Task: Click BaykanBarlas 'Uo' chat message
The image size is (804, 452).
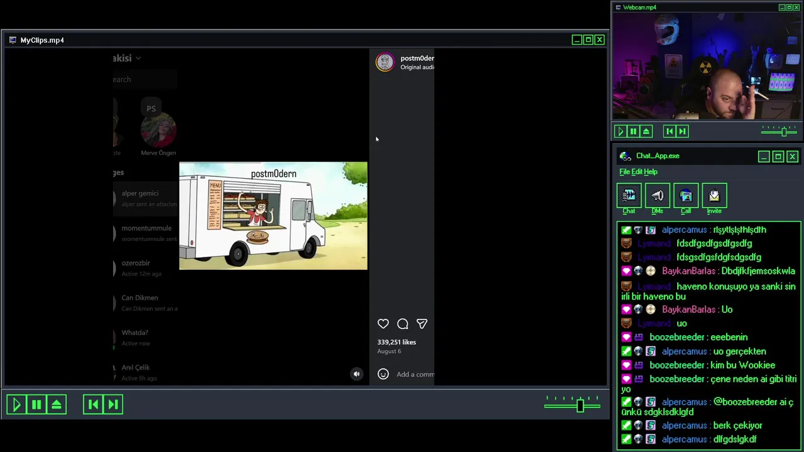Action: click(676, 309)
